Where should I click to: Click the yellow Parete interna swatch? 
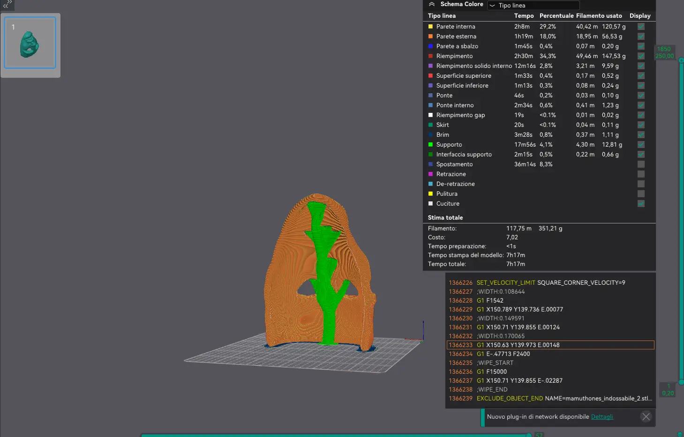(x=430, y=27)
